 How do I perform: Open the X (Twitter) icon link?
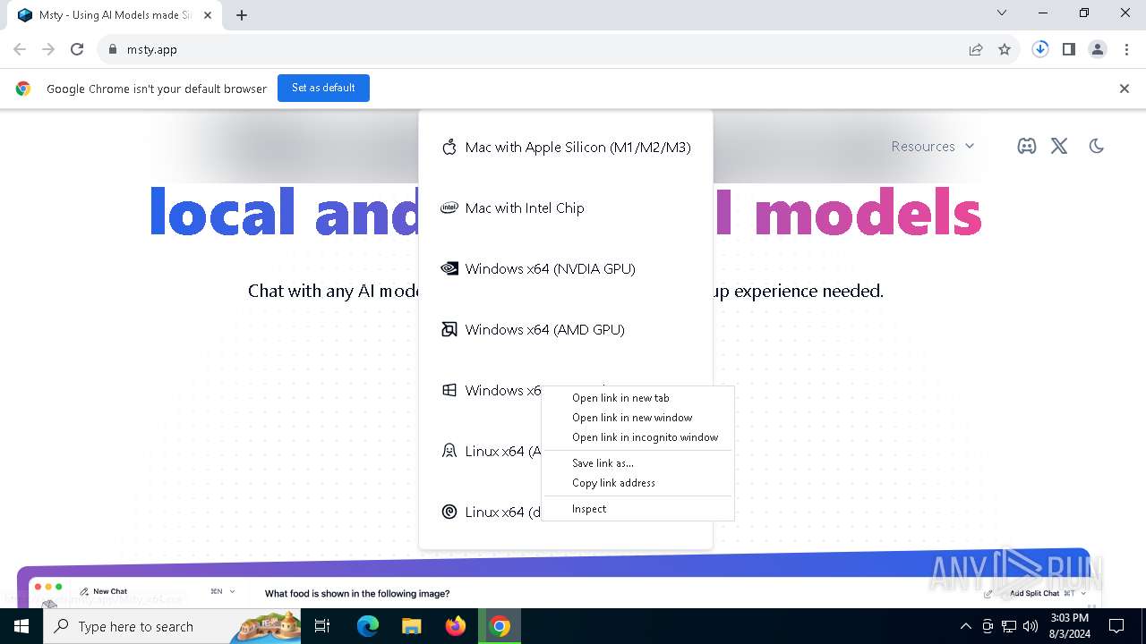(1059, 146)
